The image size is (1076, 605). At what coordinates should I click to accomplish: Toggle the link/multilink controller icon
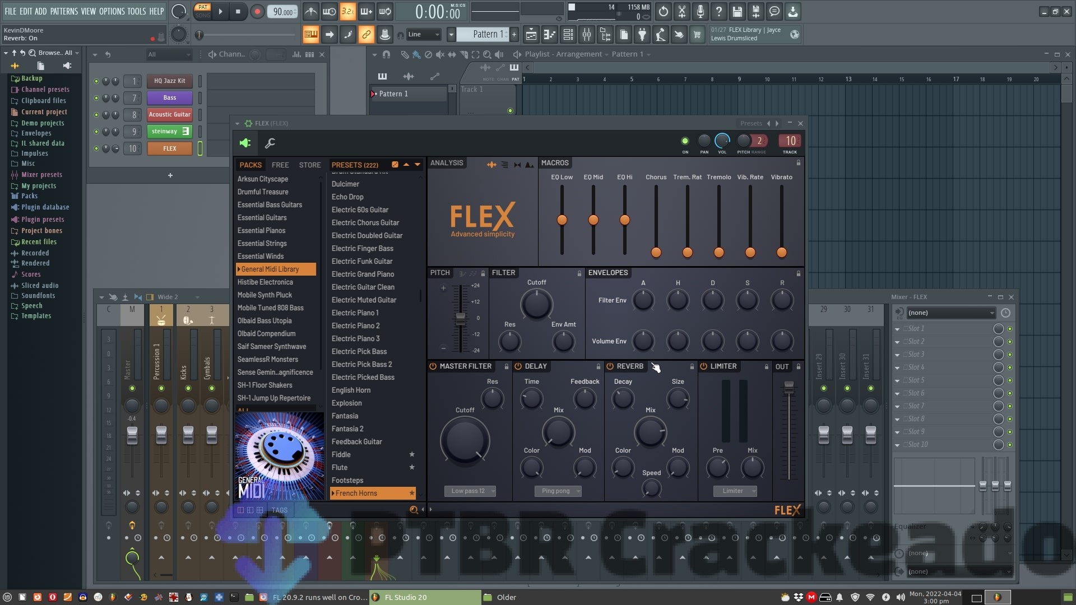coord(366,35)
